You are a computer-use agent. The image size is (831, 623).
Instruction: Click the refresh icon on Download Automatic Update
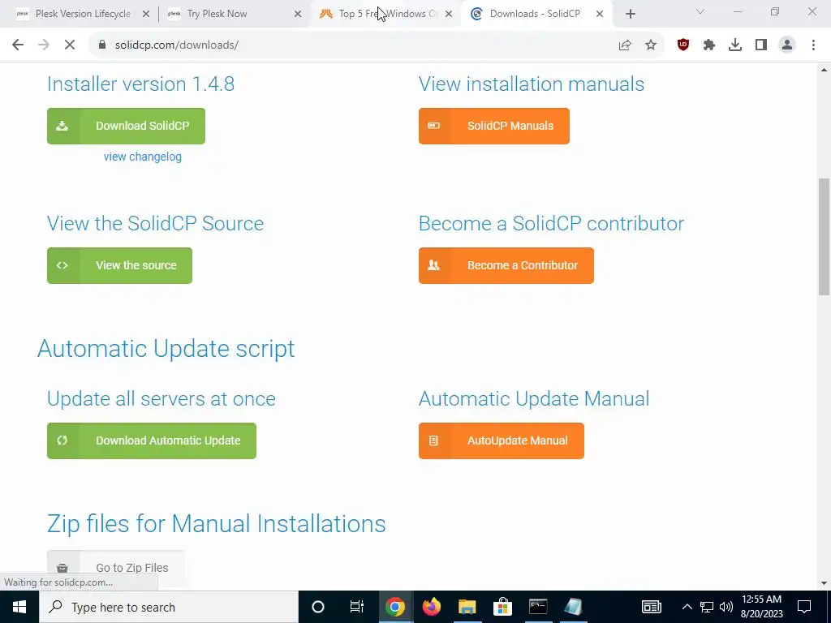pyautogui.click(x=62, y=440)
